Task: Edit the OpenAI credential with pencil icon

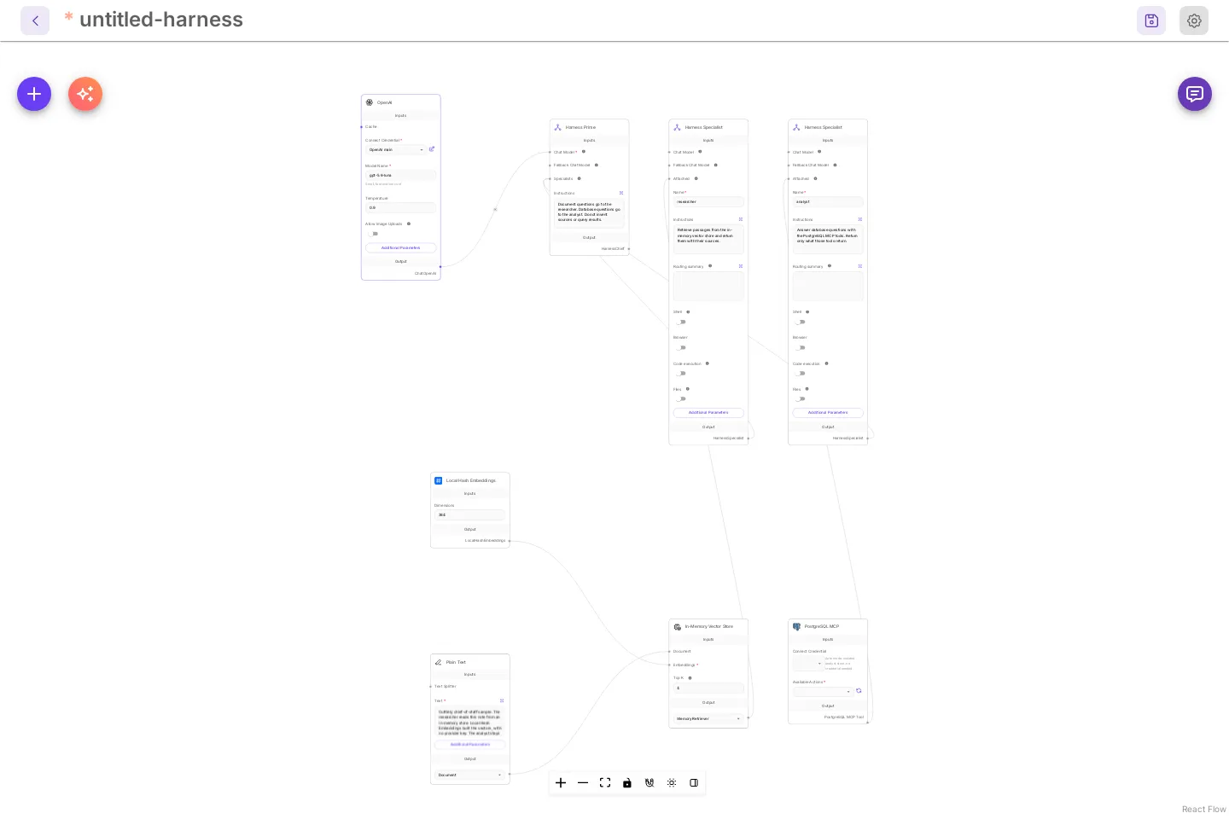Action: click(432, 149)
